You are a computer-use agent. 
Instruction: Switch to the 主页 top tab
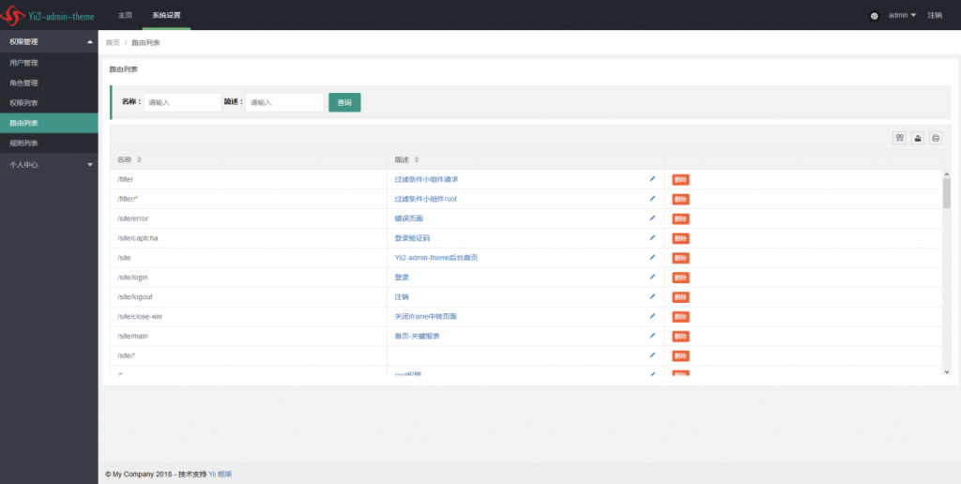[x=125, y=15]
